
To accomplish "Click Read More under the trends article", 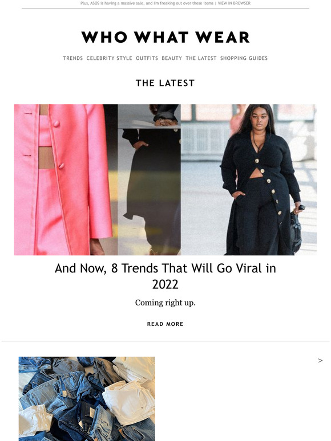I will (x=165, y=324).
